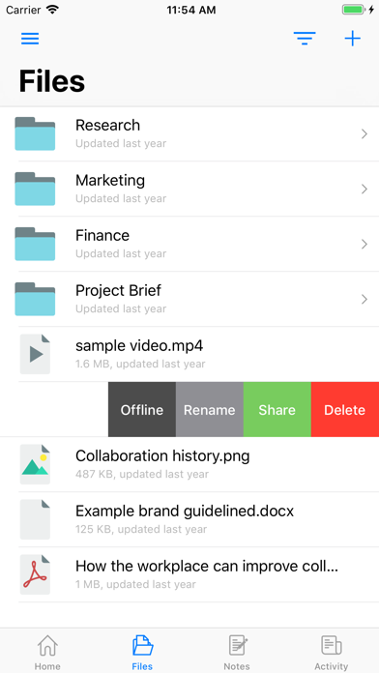This screenshot has height=673, width=379.
Task: Tap the Rename swipe action
Action: [x=210, y=409]
